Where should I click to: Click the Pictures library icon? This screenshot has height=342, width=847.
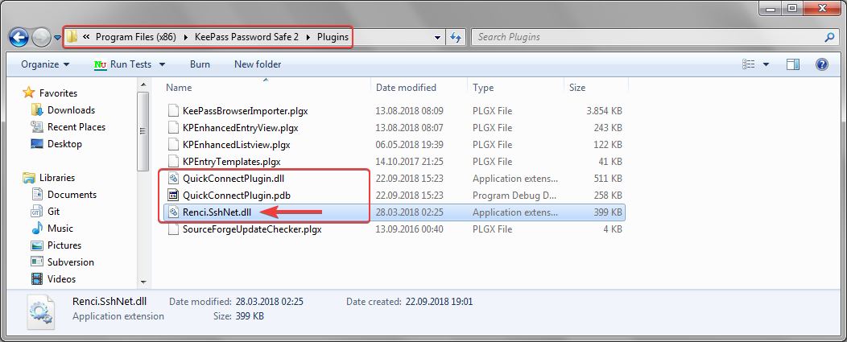click(x=37, y=245)
